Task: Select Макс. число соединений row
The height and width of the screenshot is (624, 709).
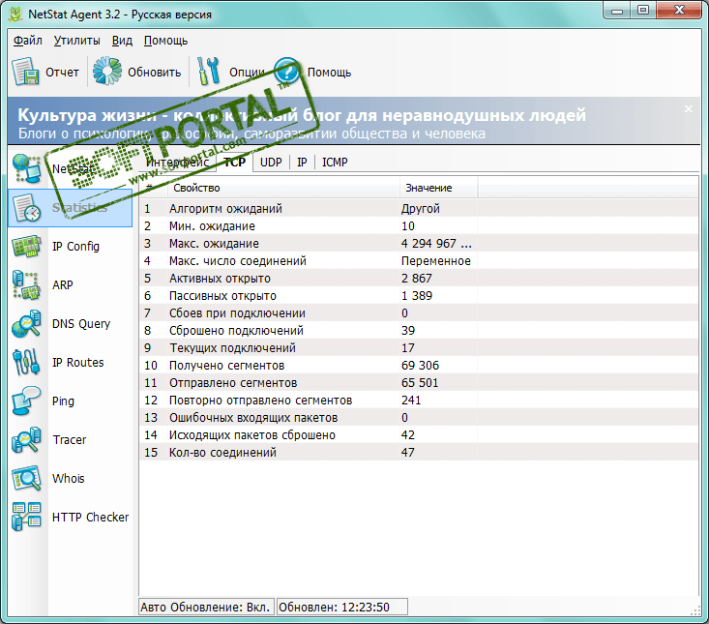Action: click(x=419, y=261)
